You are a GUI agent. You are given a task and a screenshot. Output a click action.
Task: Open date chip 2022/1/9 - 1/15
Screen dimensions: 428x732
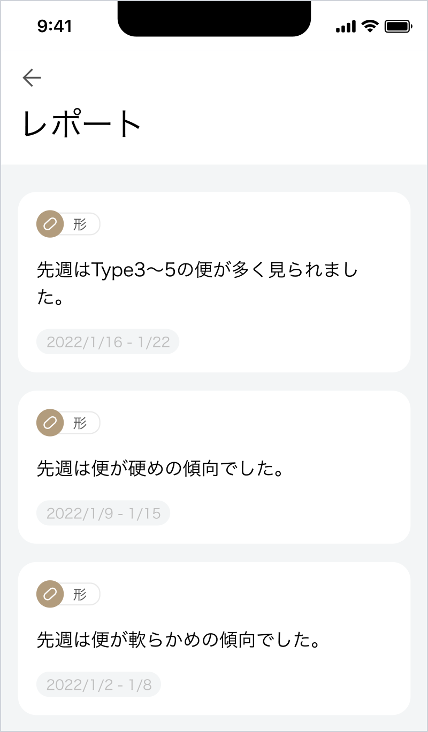pyautogui.click(x=103, y=513)
